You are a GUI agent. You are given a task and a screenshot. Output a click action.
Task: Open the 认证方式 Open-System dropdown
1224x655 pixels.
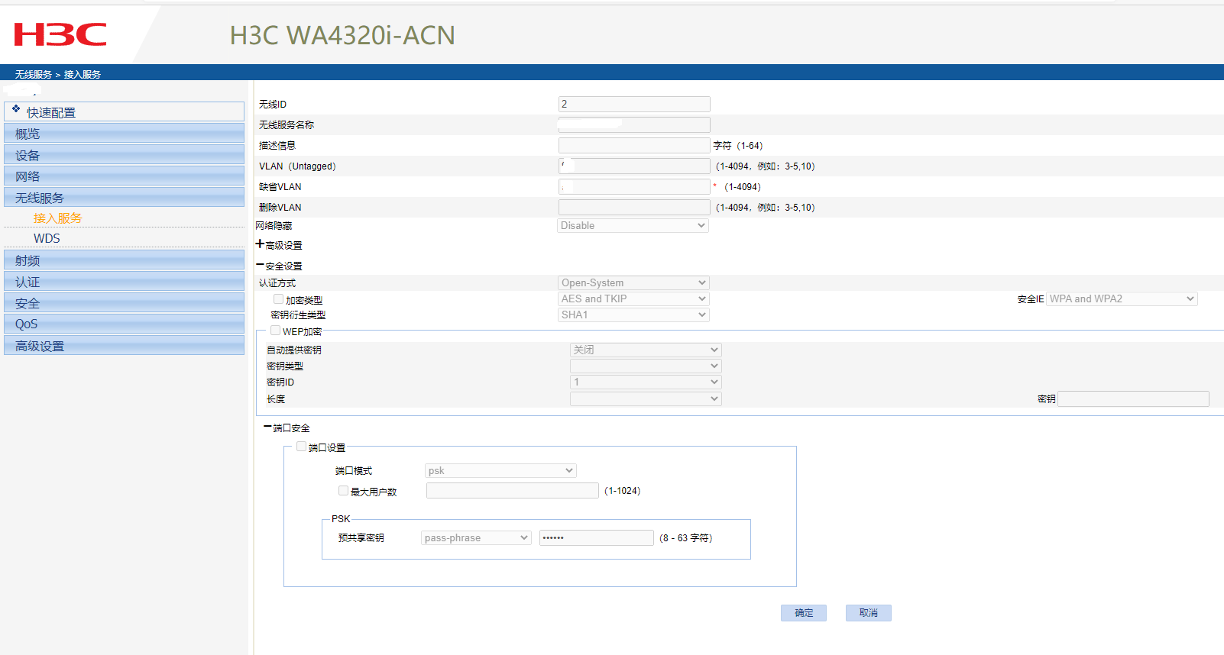pos(634,282)
